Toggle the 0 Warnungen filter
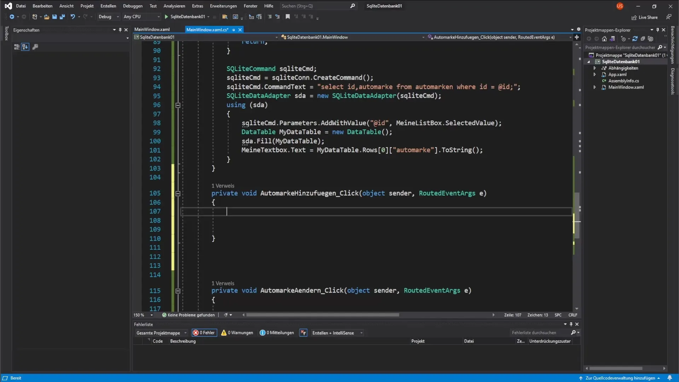Image resolution: width=679 pixels, height=382 pixels. point(237,333)
